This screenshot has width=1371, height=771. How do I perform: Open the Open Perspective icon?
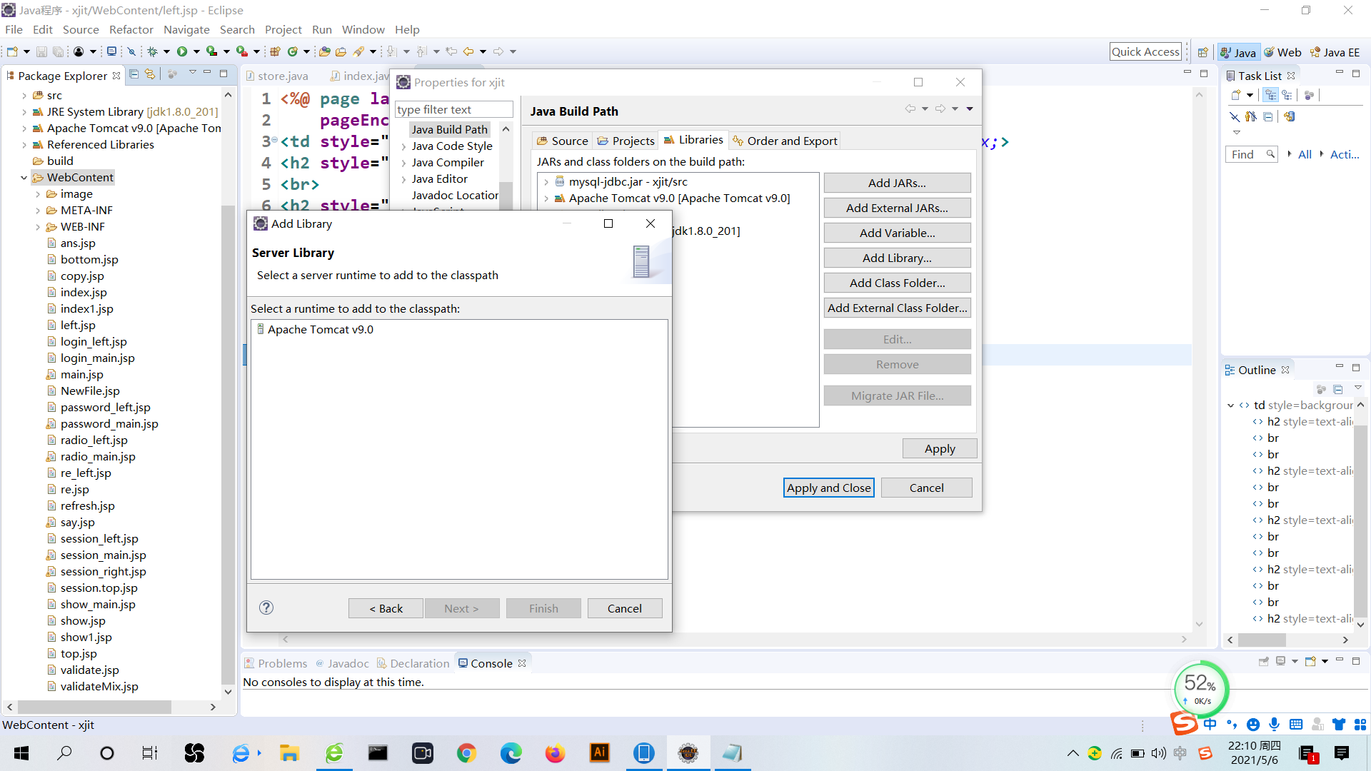pos(1203,52)
